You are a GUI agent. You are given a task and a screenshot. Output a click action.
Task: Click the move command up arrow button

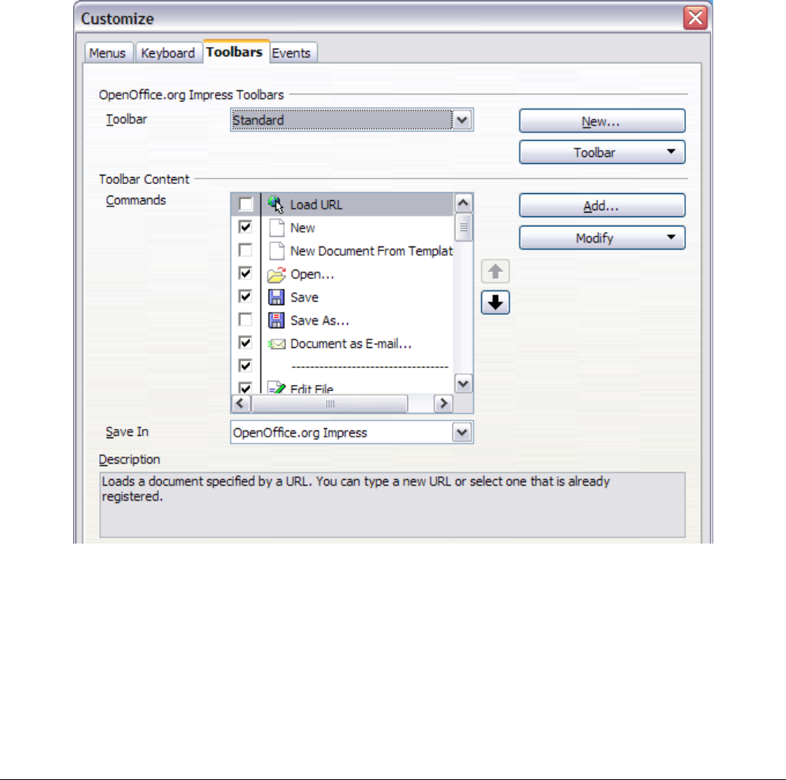tap(495, 272)
